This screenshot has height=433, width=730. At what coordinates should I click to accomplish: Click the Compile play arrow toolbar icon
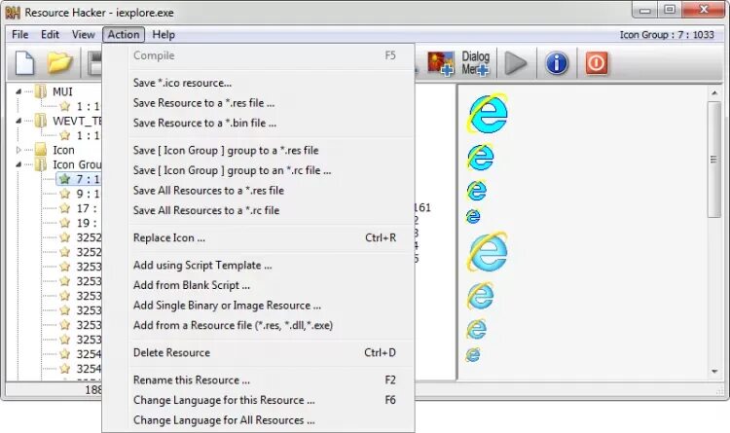(515, 63)
